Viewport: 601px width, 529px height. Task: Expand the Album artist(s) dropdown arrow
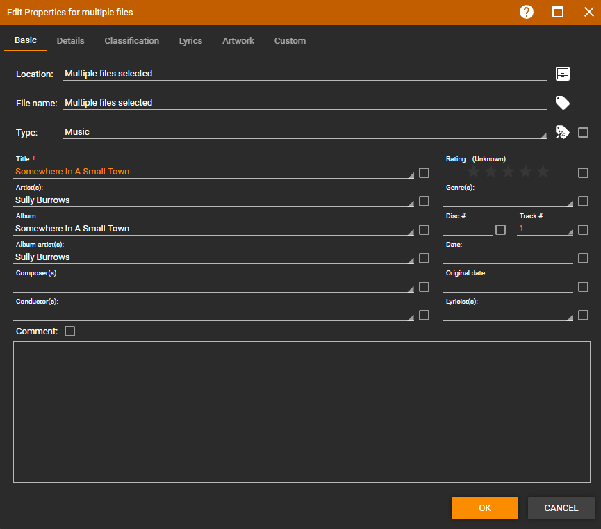[x=411, y=261]
